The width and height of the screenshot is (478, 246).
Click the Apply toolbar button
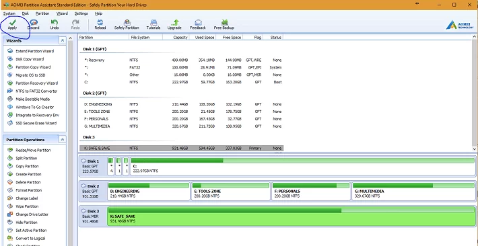12,24
